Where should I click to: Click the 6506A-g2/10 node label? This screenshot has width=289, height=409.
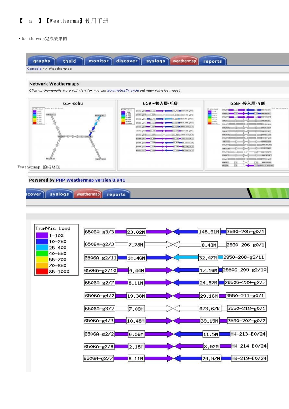100,270
